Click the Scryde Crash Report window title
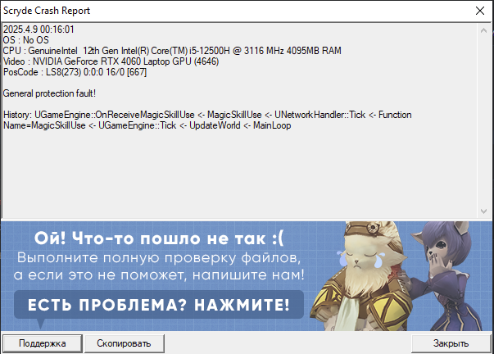The image size is (494, 354). 47,11
